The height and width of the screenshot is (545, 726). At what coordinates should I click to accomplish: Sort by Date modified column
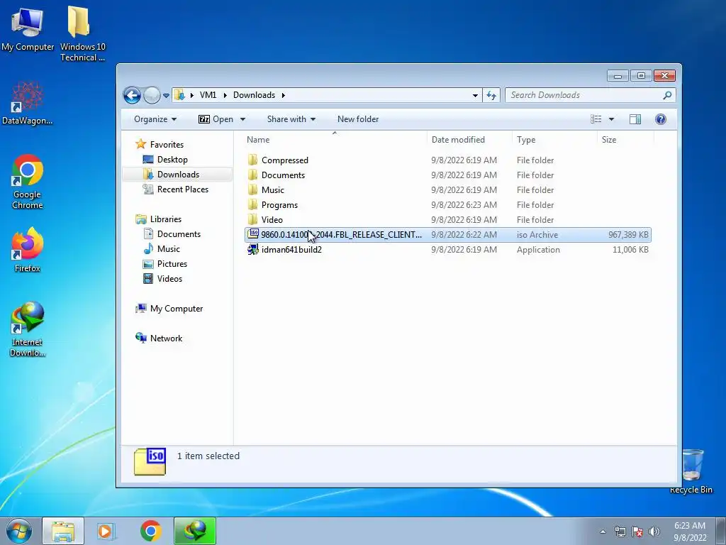[469, 140]
